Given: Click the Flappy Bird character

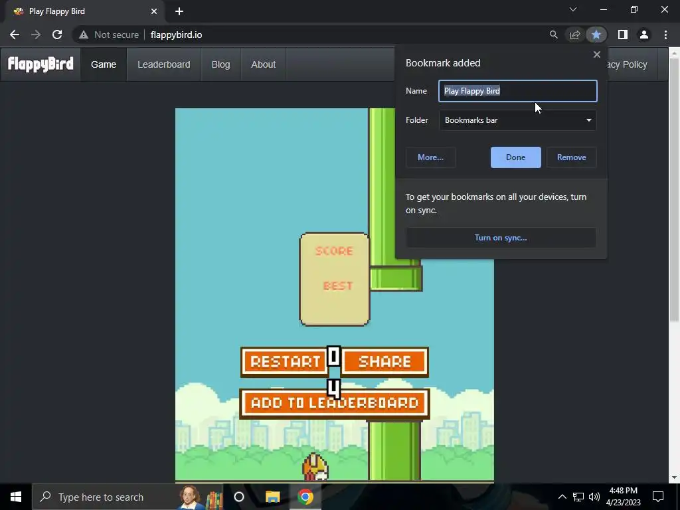Looking at the screenshot, I should (x=315, y=467).
